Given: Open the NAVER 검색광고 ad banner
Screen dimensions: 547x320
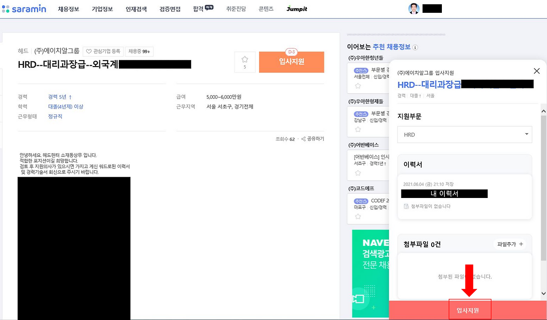Looking at the screenshot, I should pos(371,273).
